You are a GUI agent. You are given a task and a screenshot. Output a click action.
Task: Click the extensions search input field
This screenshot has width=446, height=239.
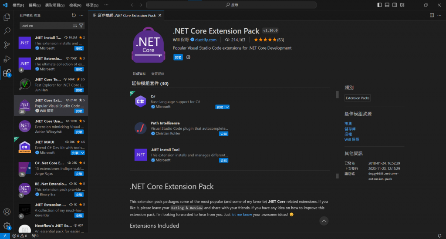click(46, 26)
